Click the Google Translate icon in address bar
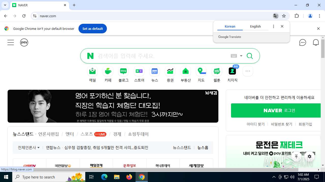325x182 pixels. [x=275, y=16]
